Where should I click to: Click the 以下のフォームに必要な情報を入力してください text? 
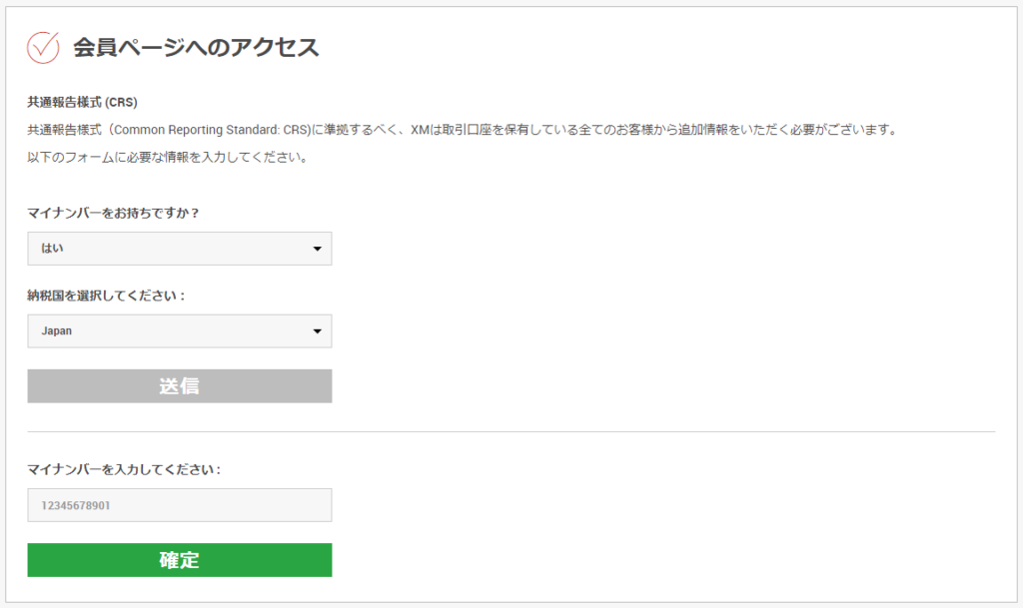tap(168, 157)
